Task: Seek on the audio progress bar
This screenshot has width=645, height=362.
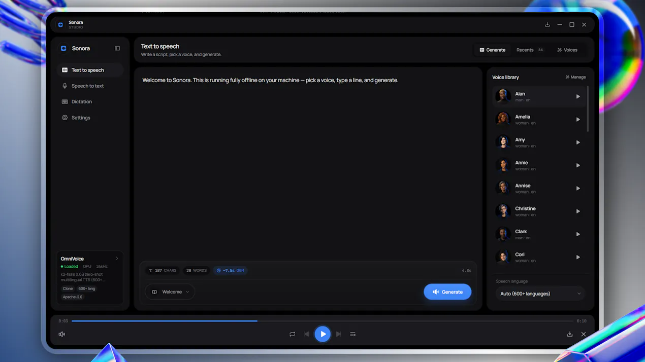Action: pos(322,321)
